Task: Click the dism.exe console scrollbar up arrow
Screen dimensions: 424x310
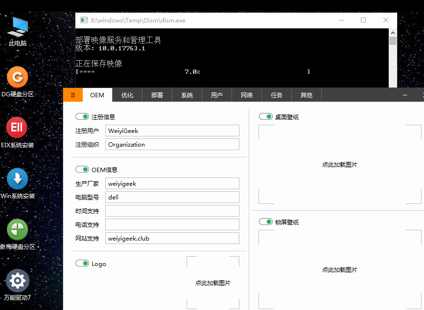Action: [393, 33]
